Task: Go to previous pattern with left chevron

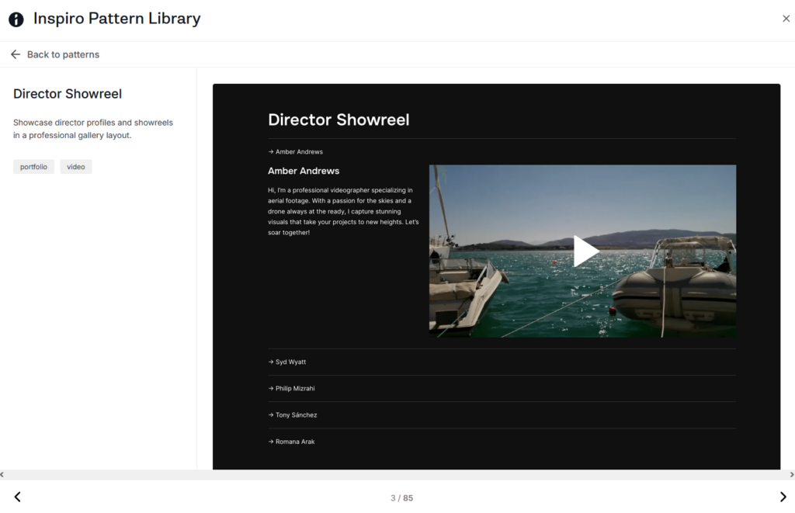Action: [18, 497]
